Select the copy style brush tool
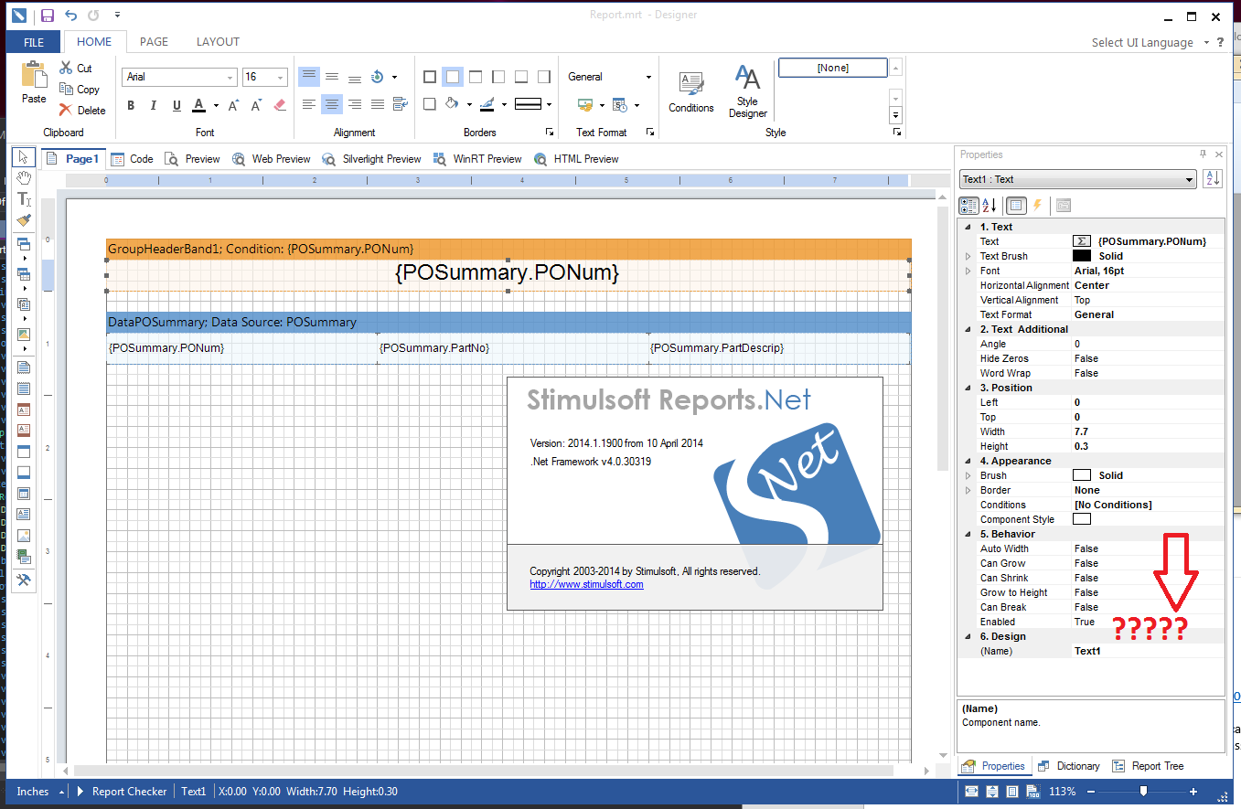 coord(24,220)
